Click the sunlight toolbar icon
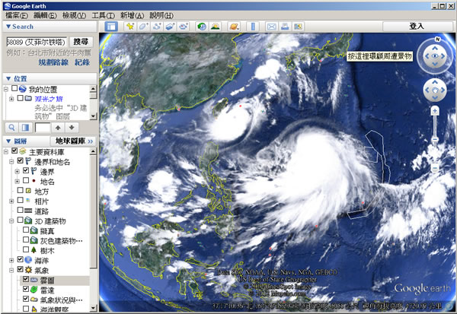 (216, 27)
